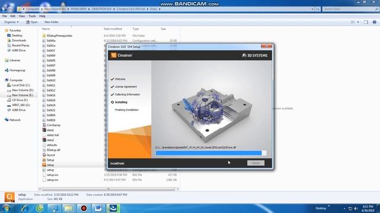Expand breadcrumb arrow after Disk1
This screenshot has height=213, width=380.
click(x=160, y=9)
